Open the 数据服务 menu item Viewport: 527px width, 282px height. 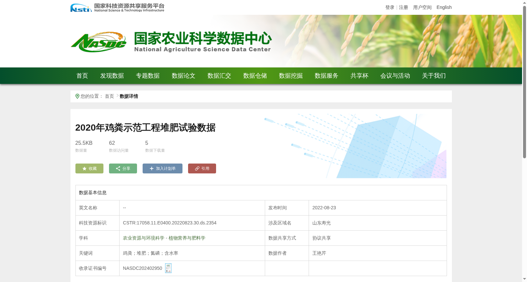(326, 76)
